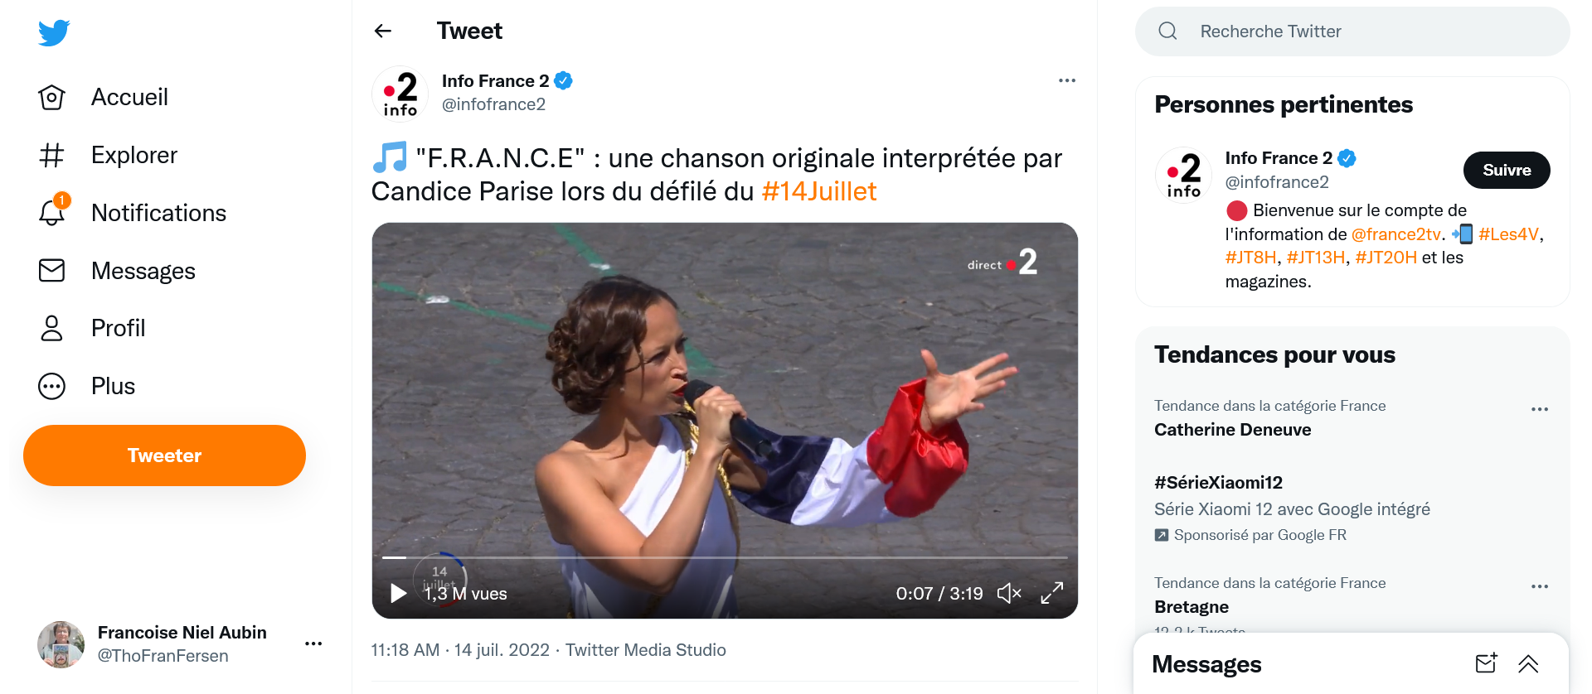
Task: Open tweet options three-dot menu
Action: 1066,80
